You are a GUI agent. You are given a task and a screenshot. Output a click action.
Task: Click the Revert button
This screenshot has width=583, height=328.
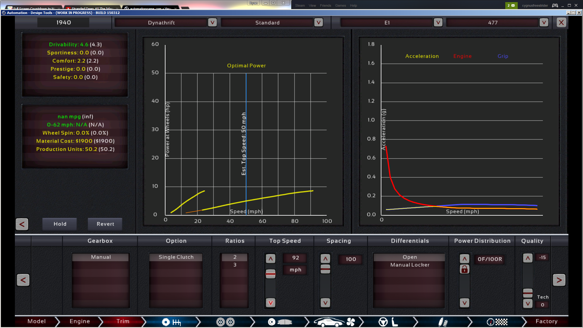pos(105,224)
